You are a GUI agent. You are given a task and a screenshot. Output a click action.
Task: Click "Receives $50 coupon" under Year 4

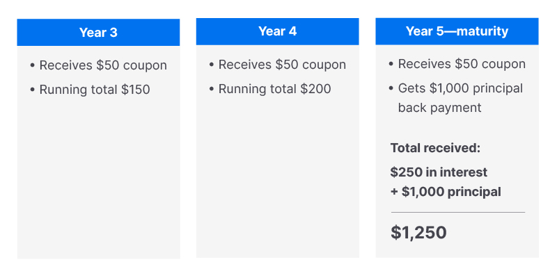pos(282,65)
